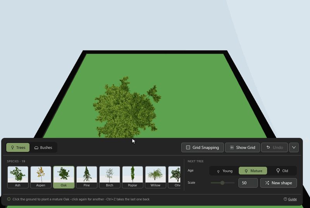Click the 'Age' label
310x208 pixels.
coord(190,170)
